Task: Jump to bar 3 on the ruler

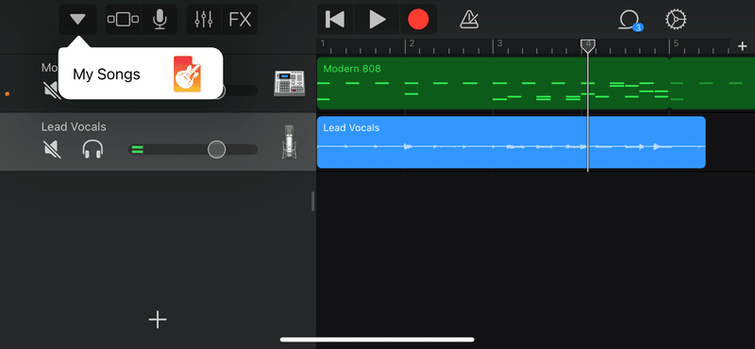Action: [x=500, y=43]
